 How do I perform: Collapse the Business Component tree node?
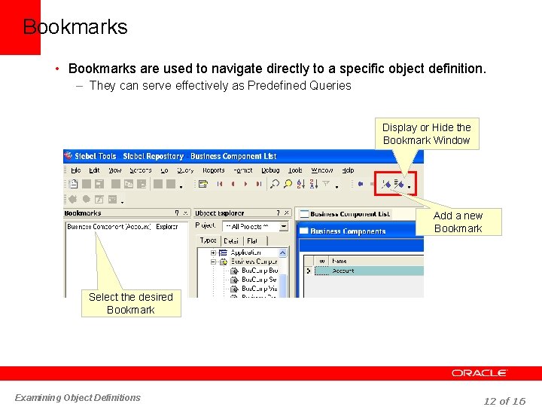[x=213, y=262]
